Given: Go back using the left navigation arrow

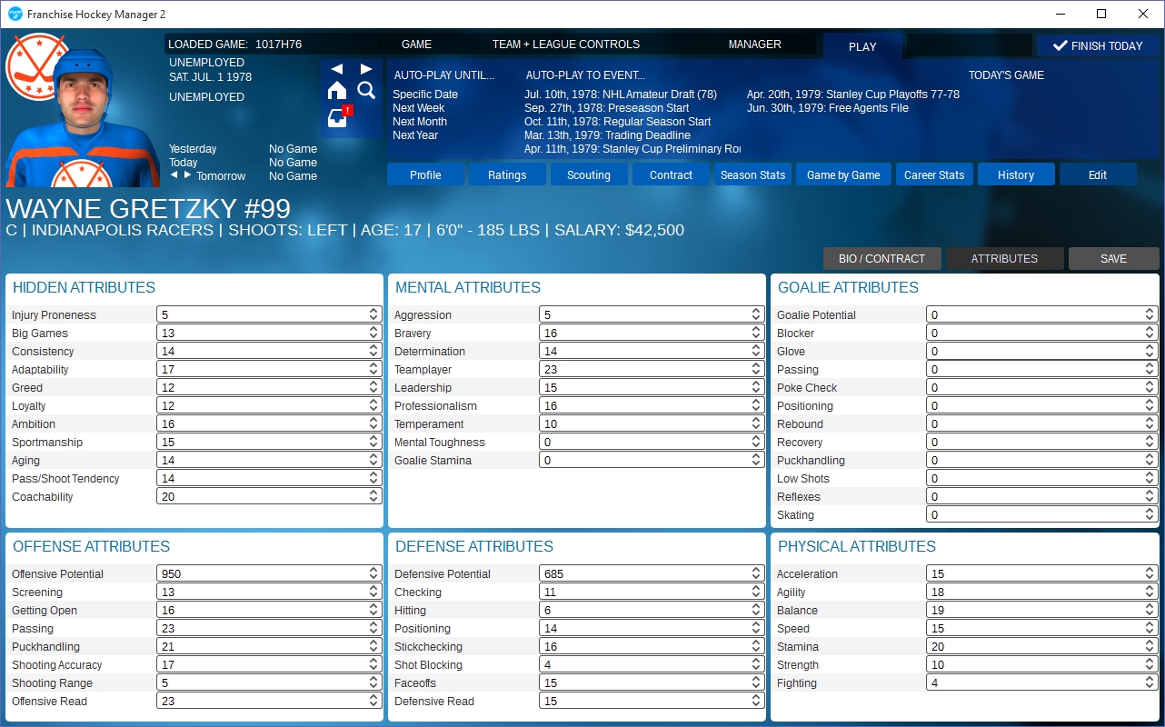Looking at the screenshot, I should pos(337,69).
